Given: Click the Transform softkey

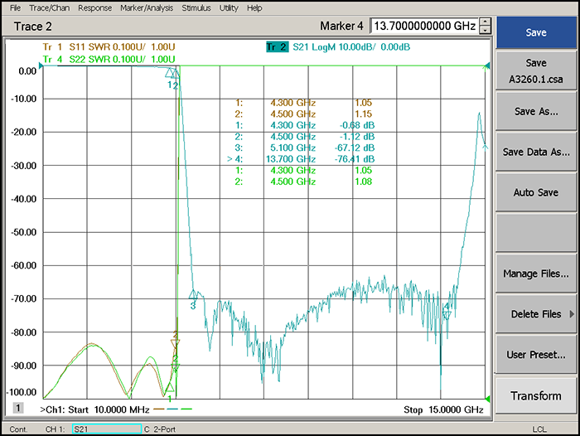Looking at the screenshot, I should click(x=536, y=395).
